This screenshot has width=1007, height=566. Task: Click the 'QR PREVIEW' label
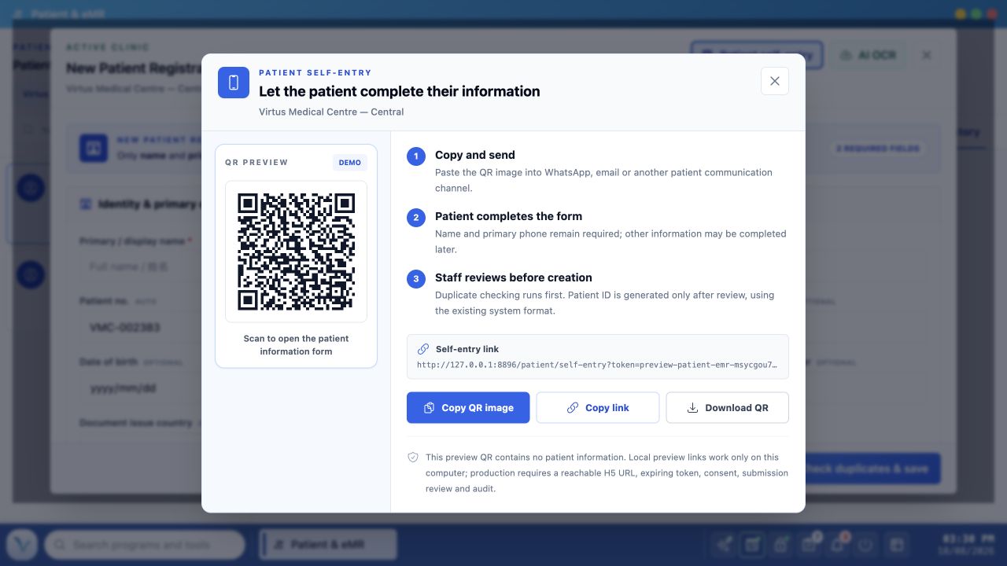point(256,163)
